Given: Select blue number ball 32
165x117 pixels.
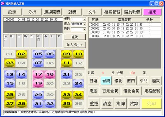Looking at the screenshot, I should coord(50,104).
